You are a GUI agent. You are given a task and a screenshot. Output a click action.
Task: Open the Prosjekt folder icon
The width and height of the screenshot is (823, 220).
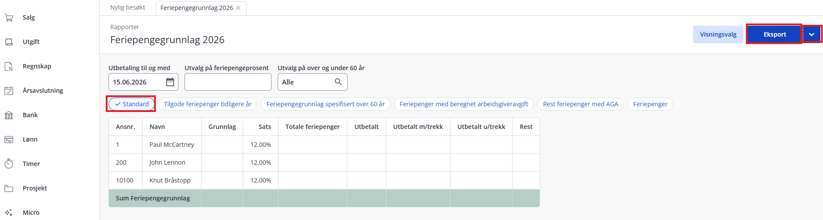[x=9, y=188]
